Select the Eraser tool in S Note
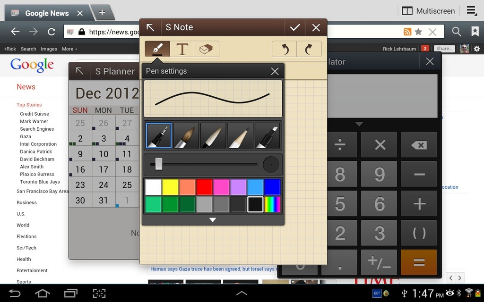The height and width of the screenshot is (302, 484). coord(206,49)
